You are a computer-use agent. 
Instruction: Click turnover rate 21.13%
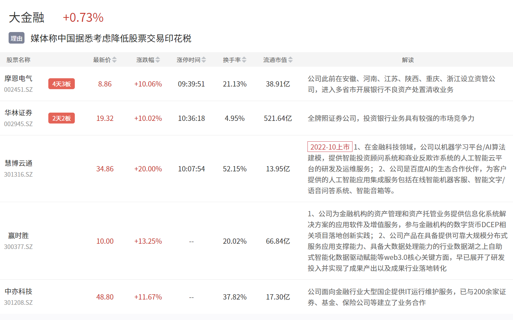pos(235,84)
